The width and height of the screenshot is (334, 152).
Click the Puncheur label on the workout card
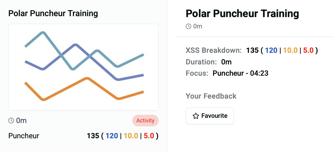(24, 136)
